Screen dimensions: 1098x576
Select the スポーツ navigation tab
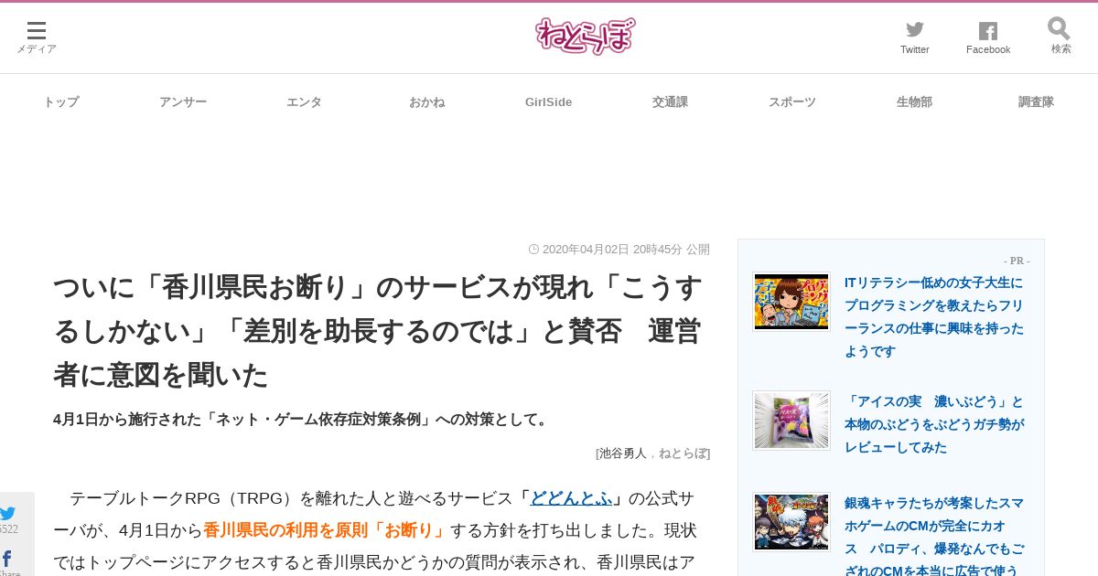(x=792, y=102)
